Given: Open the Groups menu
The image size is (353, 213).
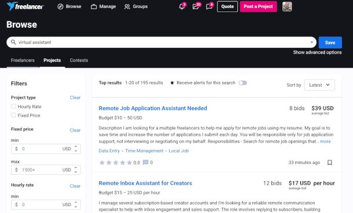Looking at the screenshot, I should point(136,6).
